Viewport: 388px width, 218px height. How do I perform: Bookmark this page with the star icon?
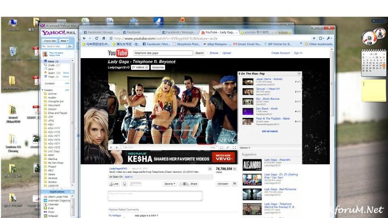click(x=111, y=38)
